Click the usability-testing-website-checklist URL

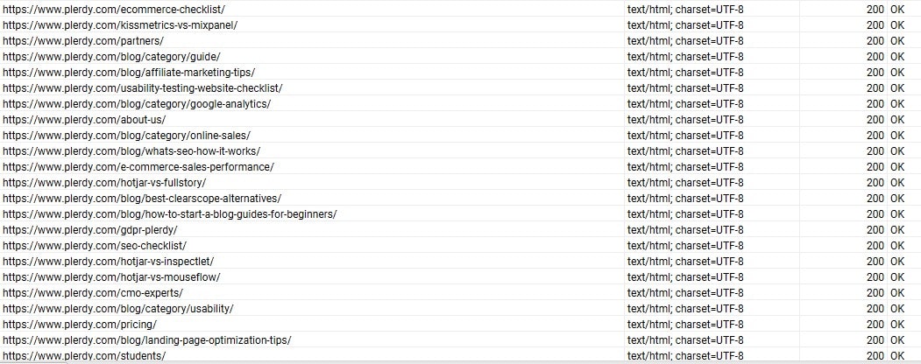click(x=143, y=87)
